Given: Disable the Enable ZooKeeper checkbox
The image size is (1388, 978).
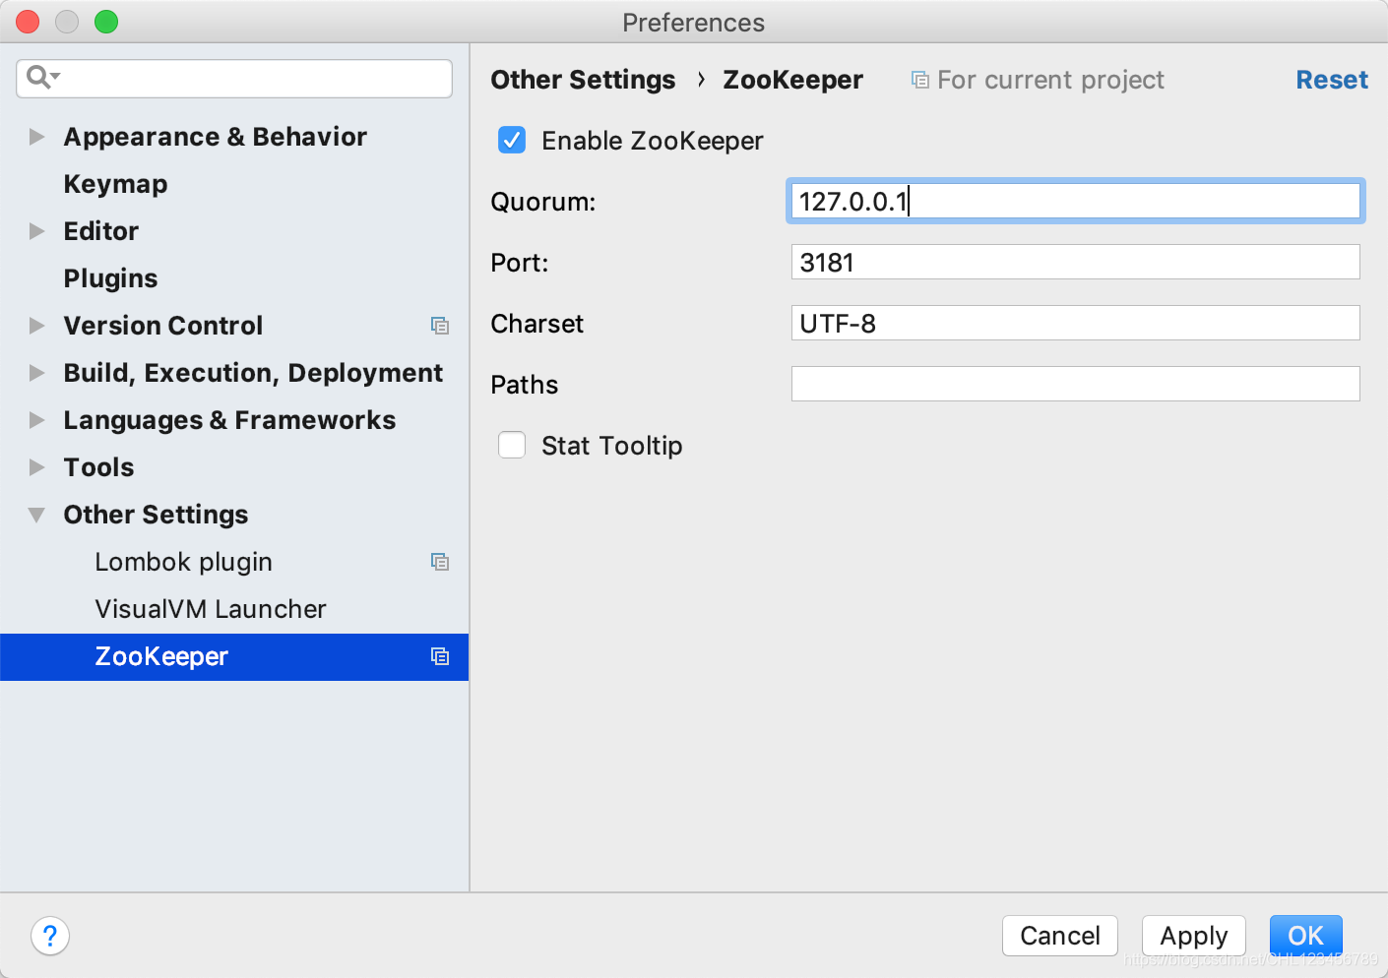Looking at the screenshot, I should 512,141.
